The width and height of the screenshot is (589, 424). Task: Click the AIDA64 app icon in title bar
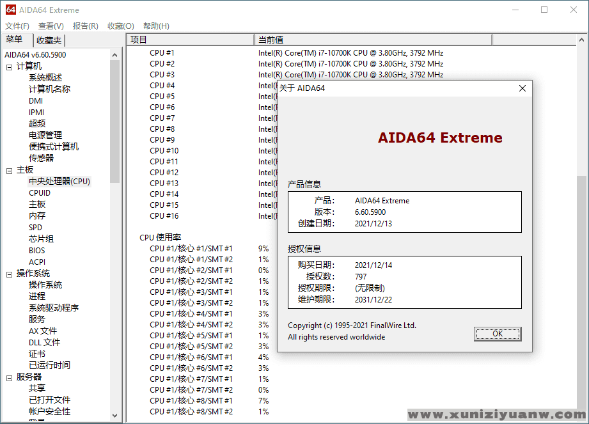[x=11, y=10]
